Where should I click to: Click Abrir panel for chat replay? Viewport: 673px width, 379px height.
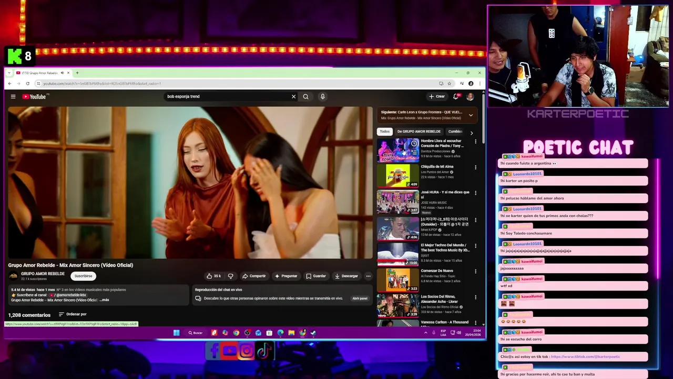click(360, 298)
